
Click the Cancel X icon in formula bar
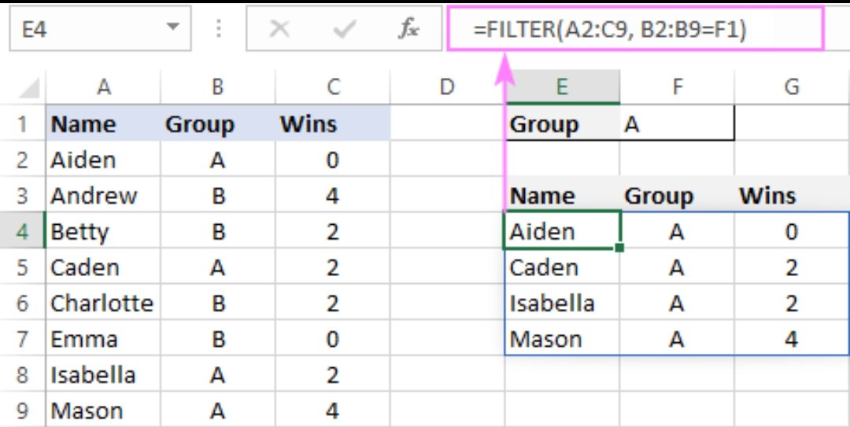tap(279, 30)
